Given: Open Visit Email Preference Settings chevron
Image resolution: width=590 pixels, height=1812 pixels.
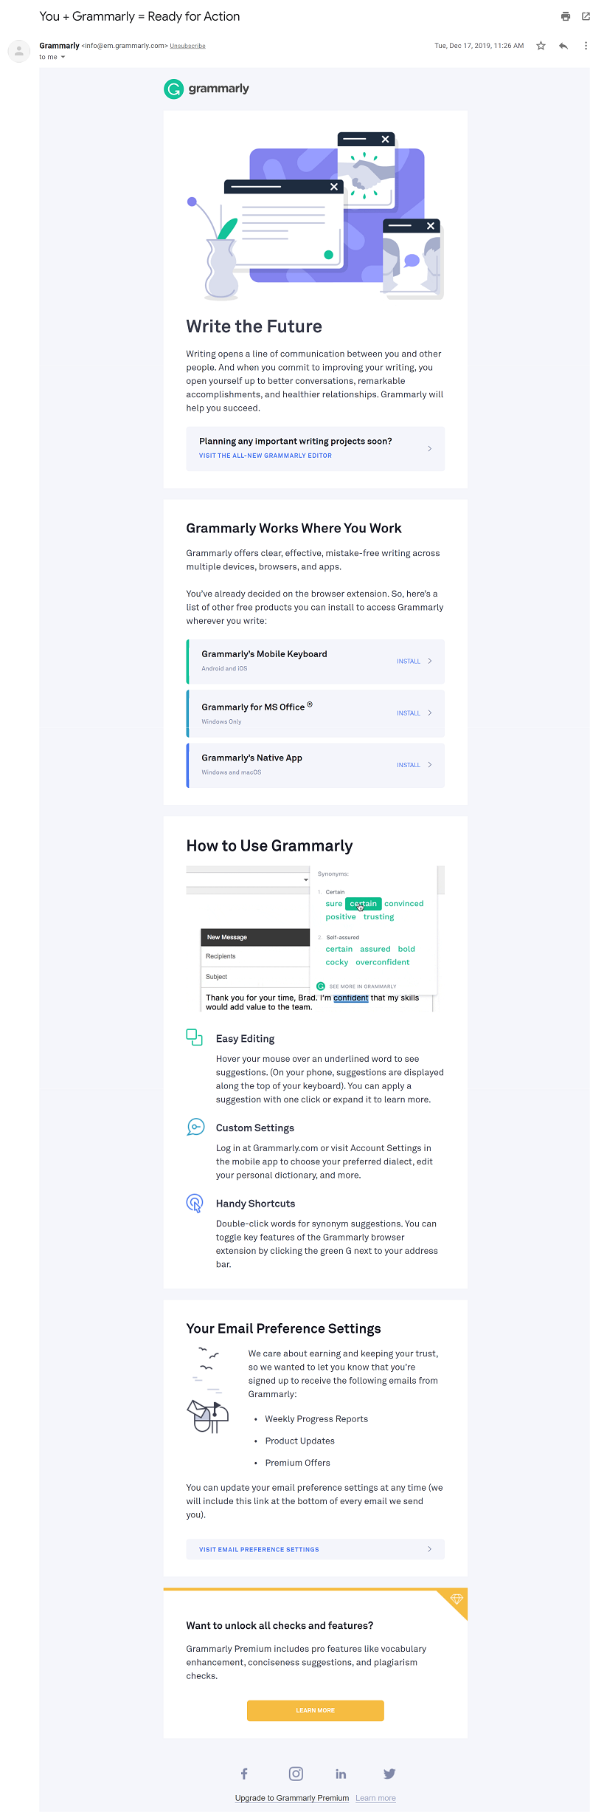Looking at the screenshot, I should 430,1548.
